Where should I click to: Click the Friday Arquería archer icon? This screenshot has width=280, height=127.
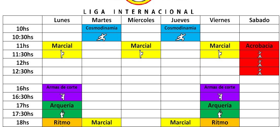(220, 114)
